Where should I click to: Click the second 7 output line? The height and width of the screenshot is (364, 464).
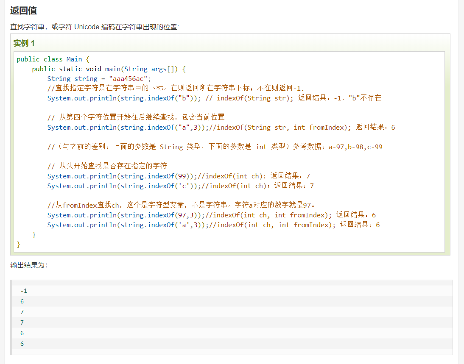coord(22,322)
